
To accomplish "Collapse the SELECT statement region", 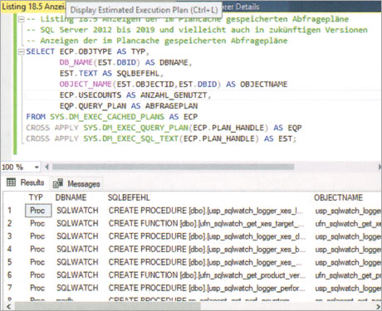I will [21, 51].
